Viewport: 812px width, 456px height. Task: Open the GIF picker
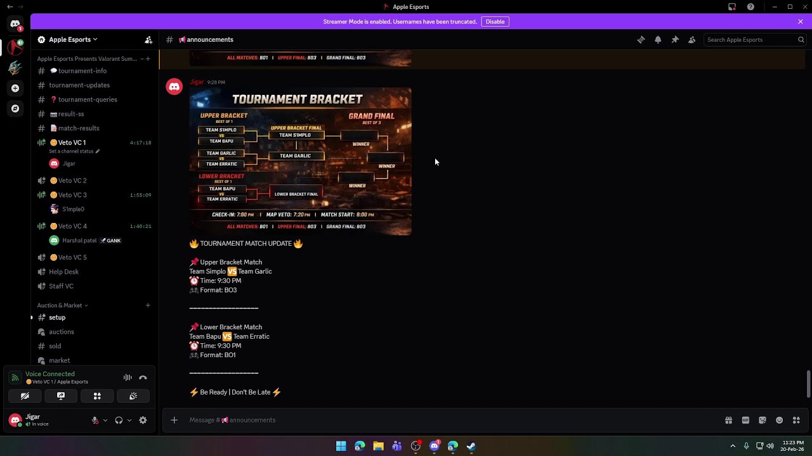[x=745, y=420]
